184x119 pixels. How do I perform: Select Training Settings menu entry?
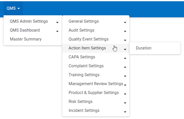pyautogui.click(x=84, y=75)
